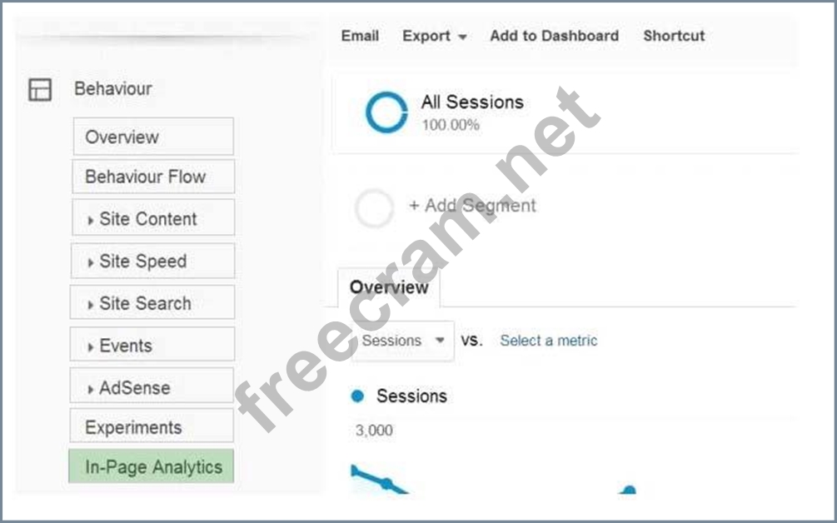Screen dimensions: 837x523
Task: Open the Experiments report
Action: 152,427
